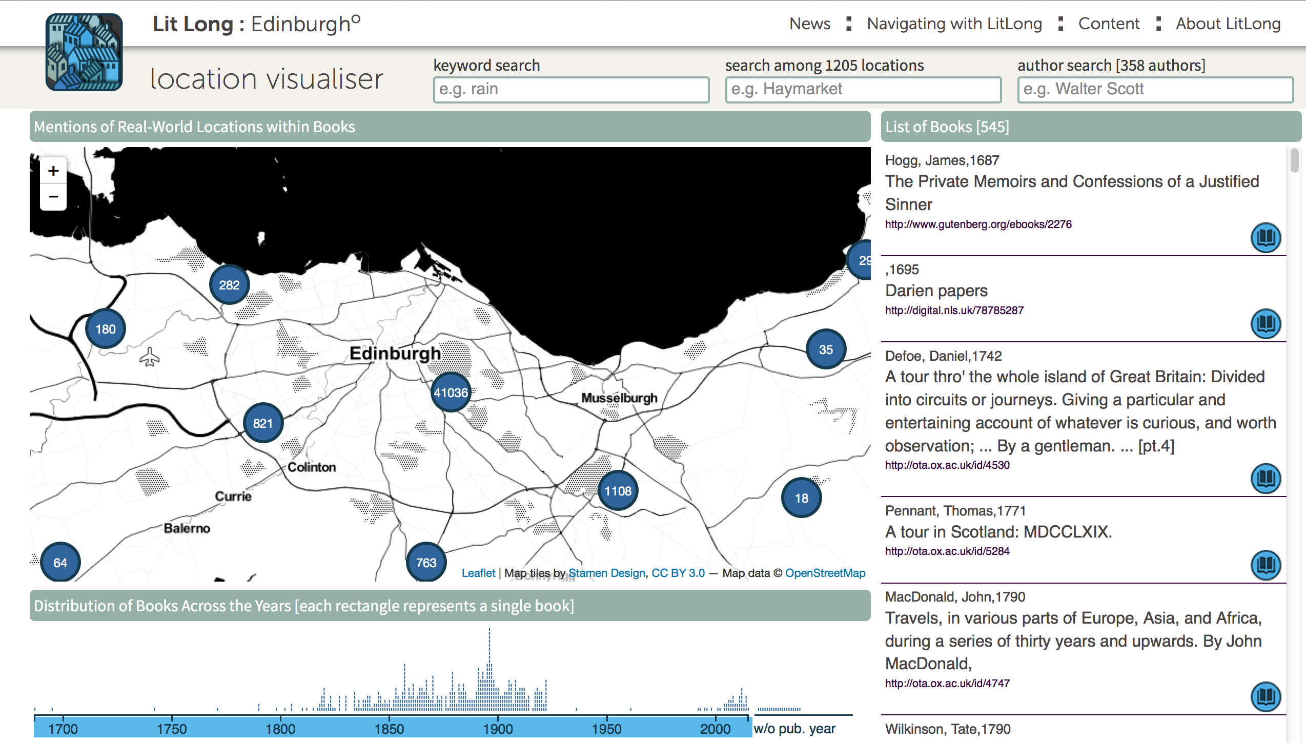Go to About LitLong
Viewport: 1306px width, 743px height.
[x=1228, y=24]
